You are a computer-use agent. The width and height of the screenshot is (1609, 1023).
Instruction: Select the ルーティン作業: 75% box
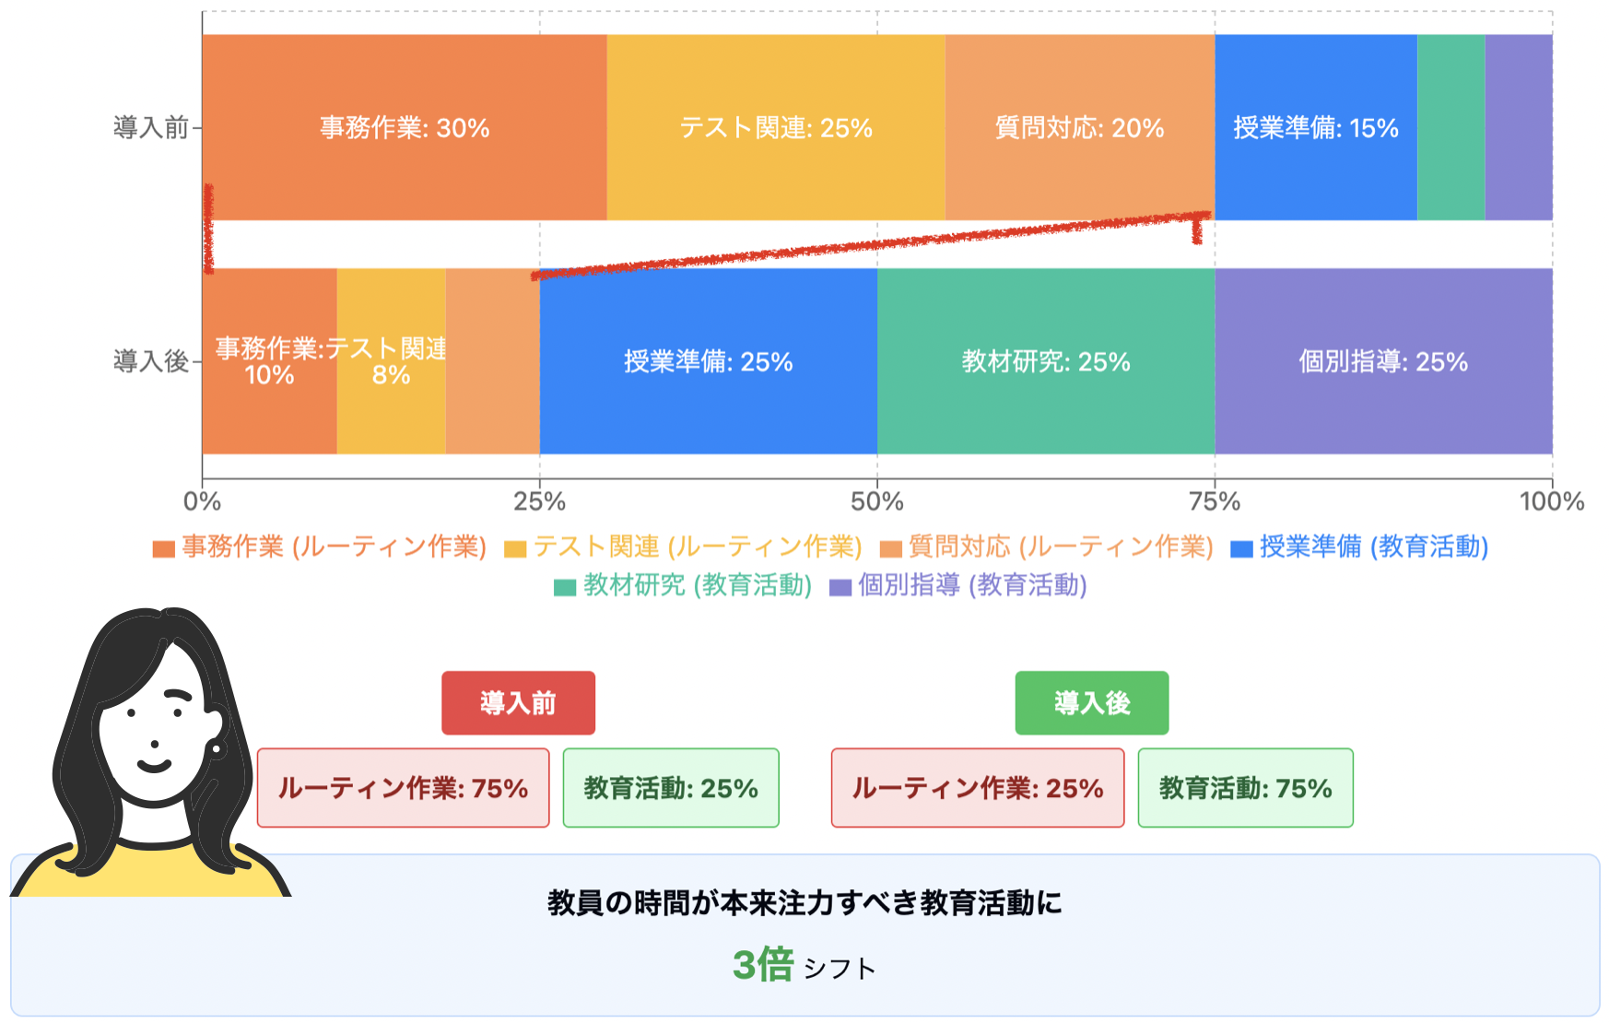(x=403, y=788)
